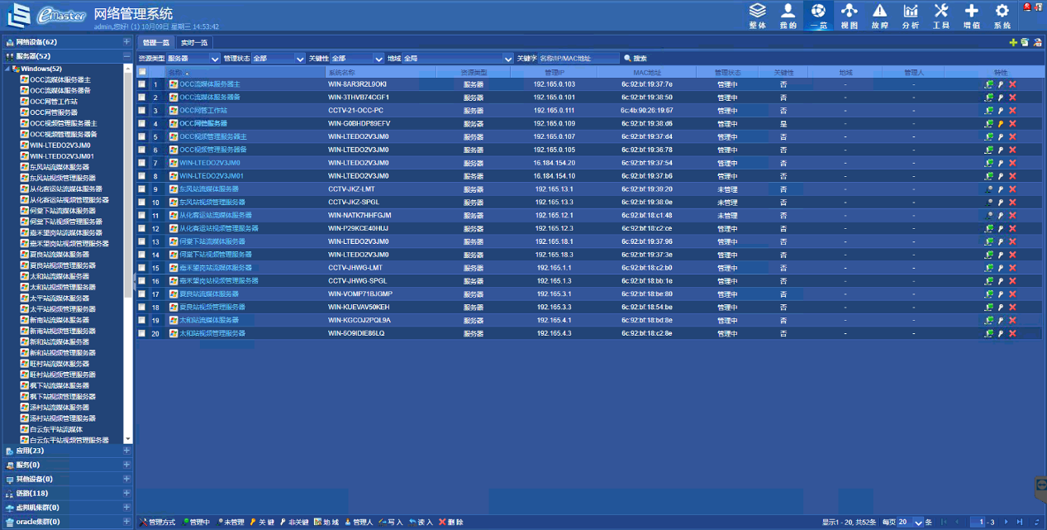Click the red alarm siren icon
Screen dimensions: 1047x530
1028,7
